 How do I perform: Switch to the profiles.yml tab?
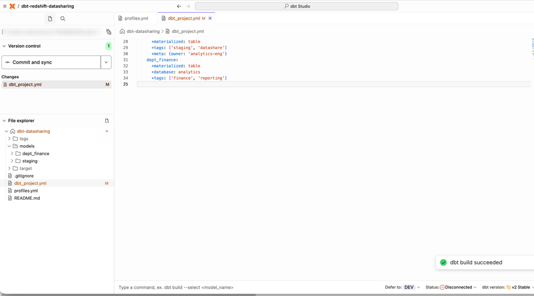pyautogui.click(x=133, y=18)
